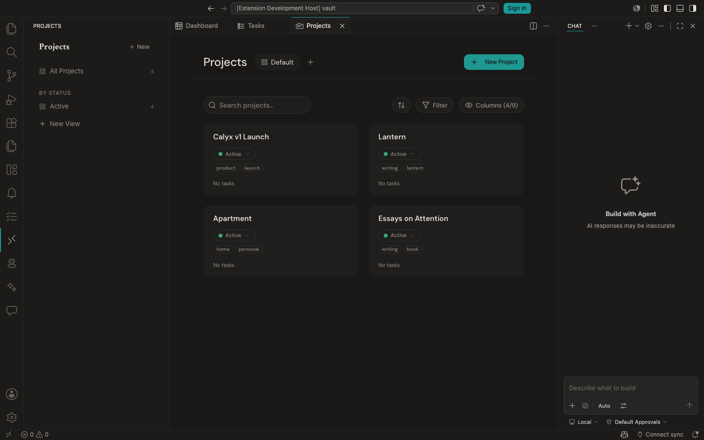Select Active status view in sidebar
The width and height of the screenshot is (704, 440).
pyautogui.click(x=97, y=107)
